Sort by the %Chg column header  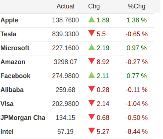(137, 6)
